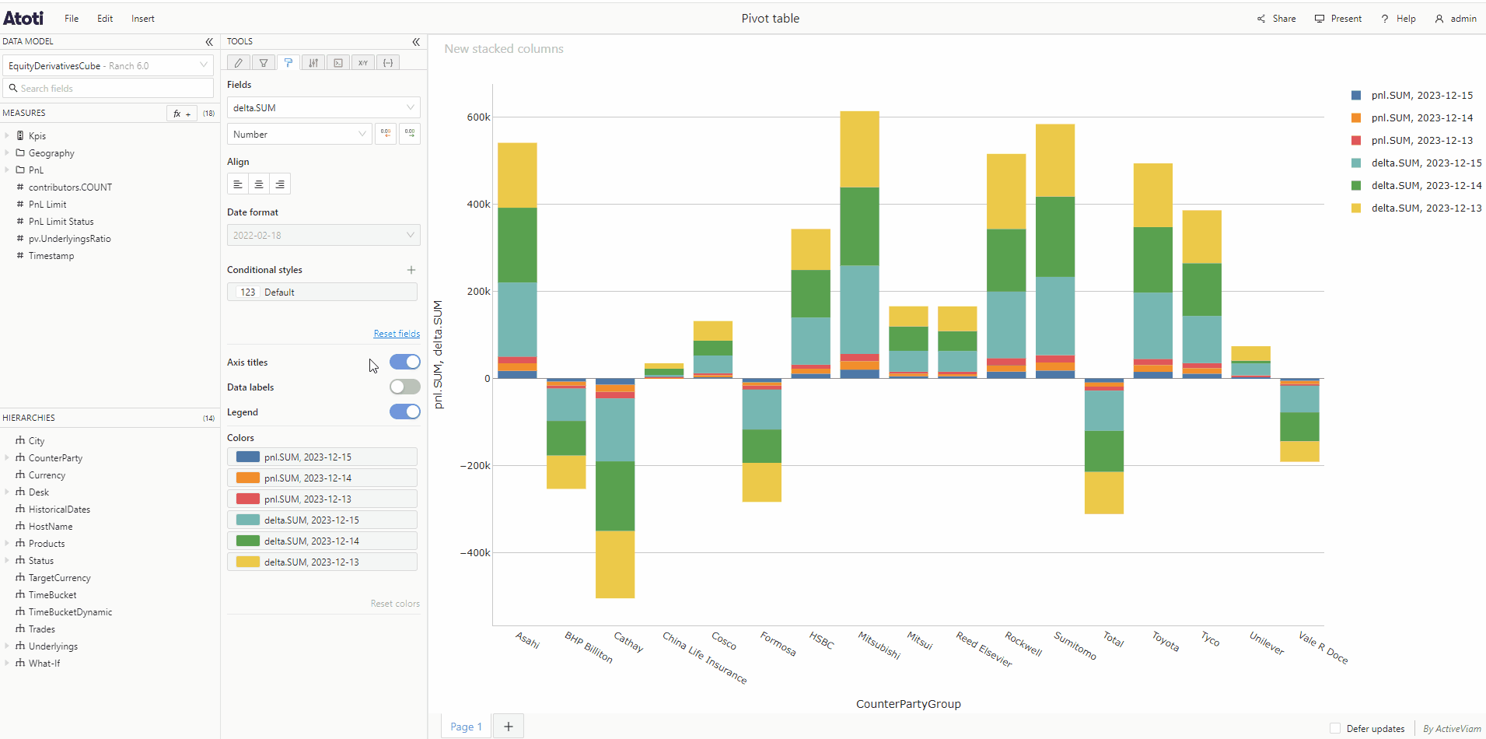Align text to the left
1486x739 pixels.
click(x=238, y=184)
